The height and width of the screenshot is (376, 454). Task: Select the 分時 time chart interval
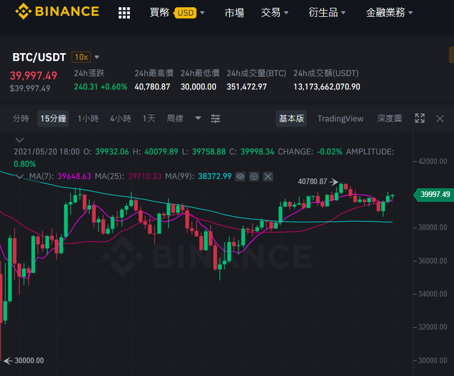[x=21, y=119]
